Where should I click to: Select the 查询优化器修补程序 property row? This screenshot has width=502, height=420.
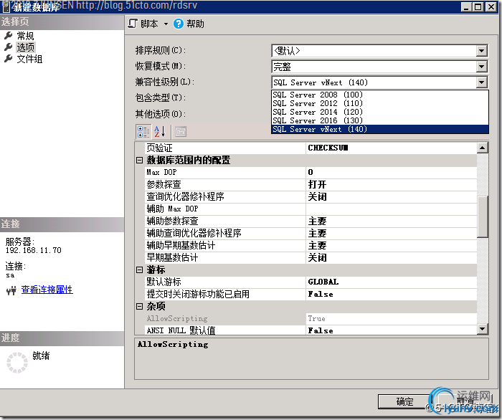[x=311, y=196]
